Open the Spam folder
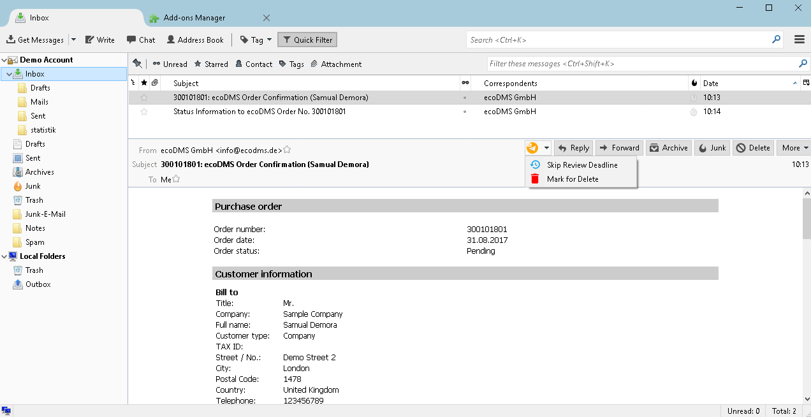Viewport: 811px width, 417px height. point(35,242)
